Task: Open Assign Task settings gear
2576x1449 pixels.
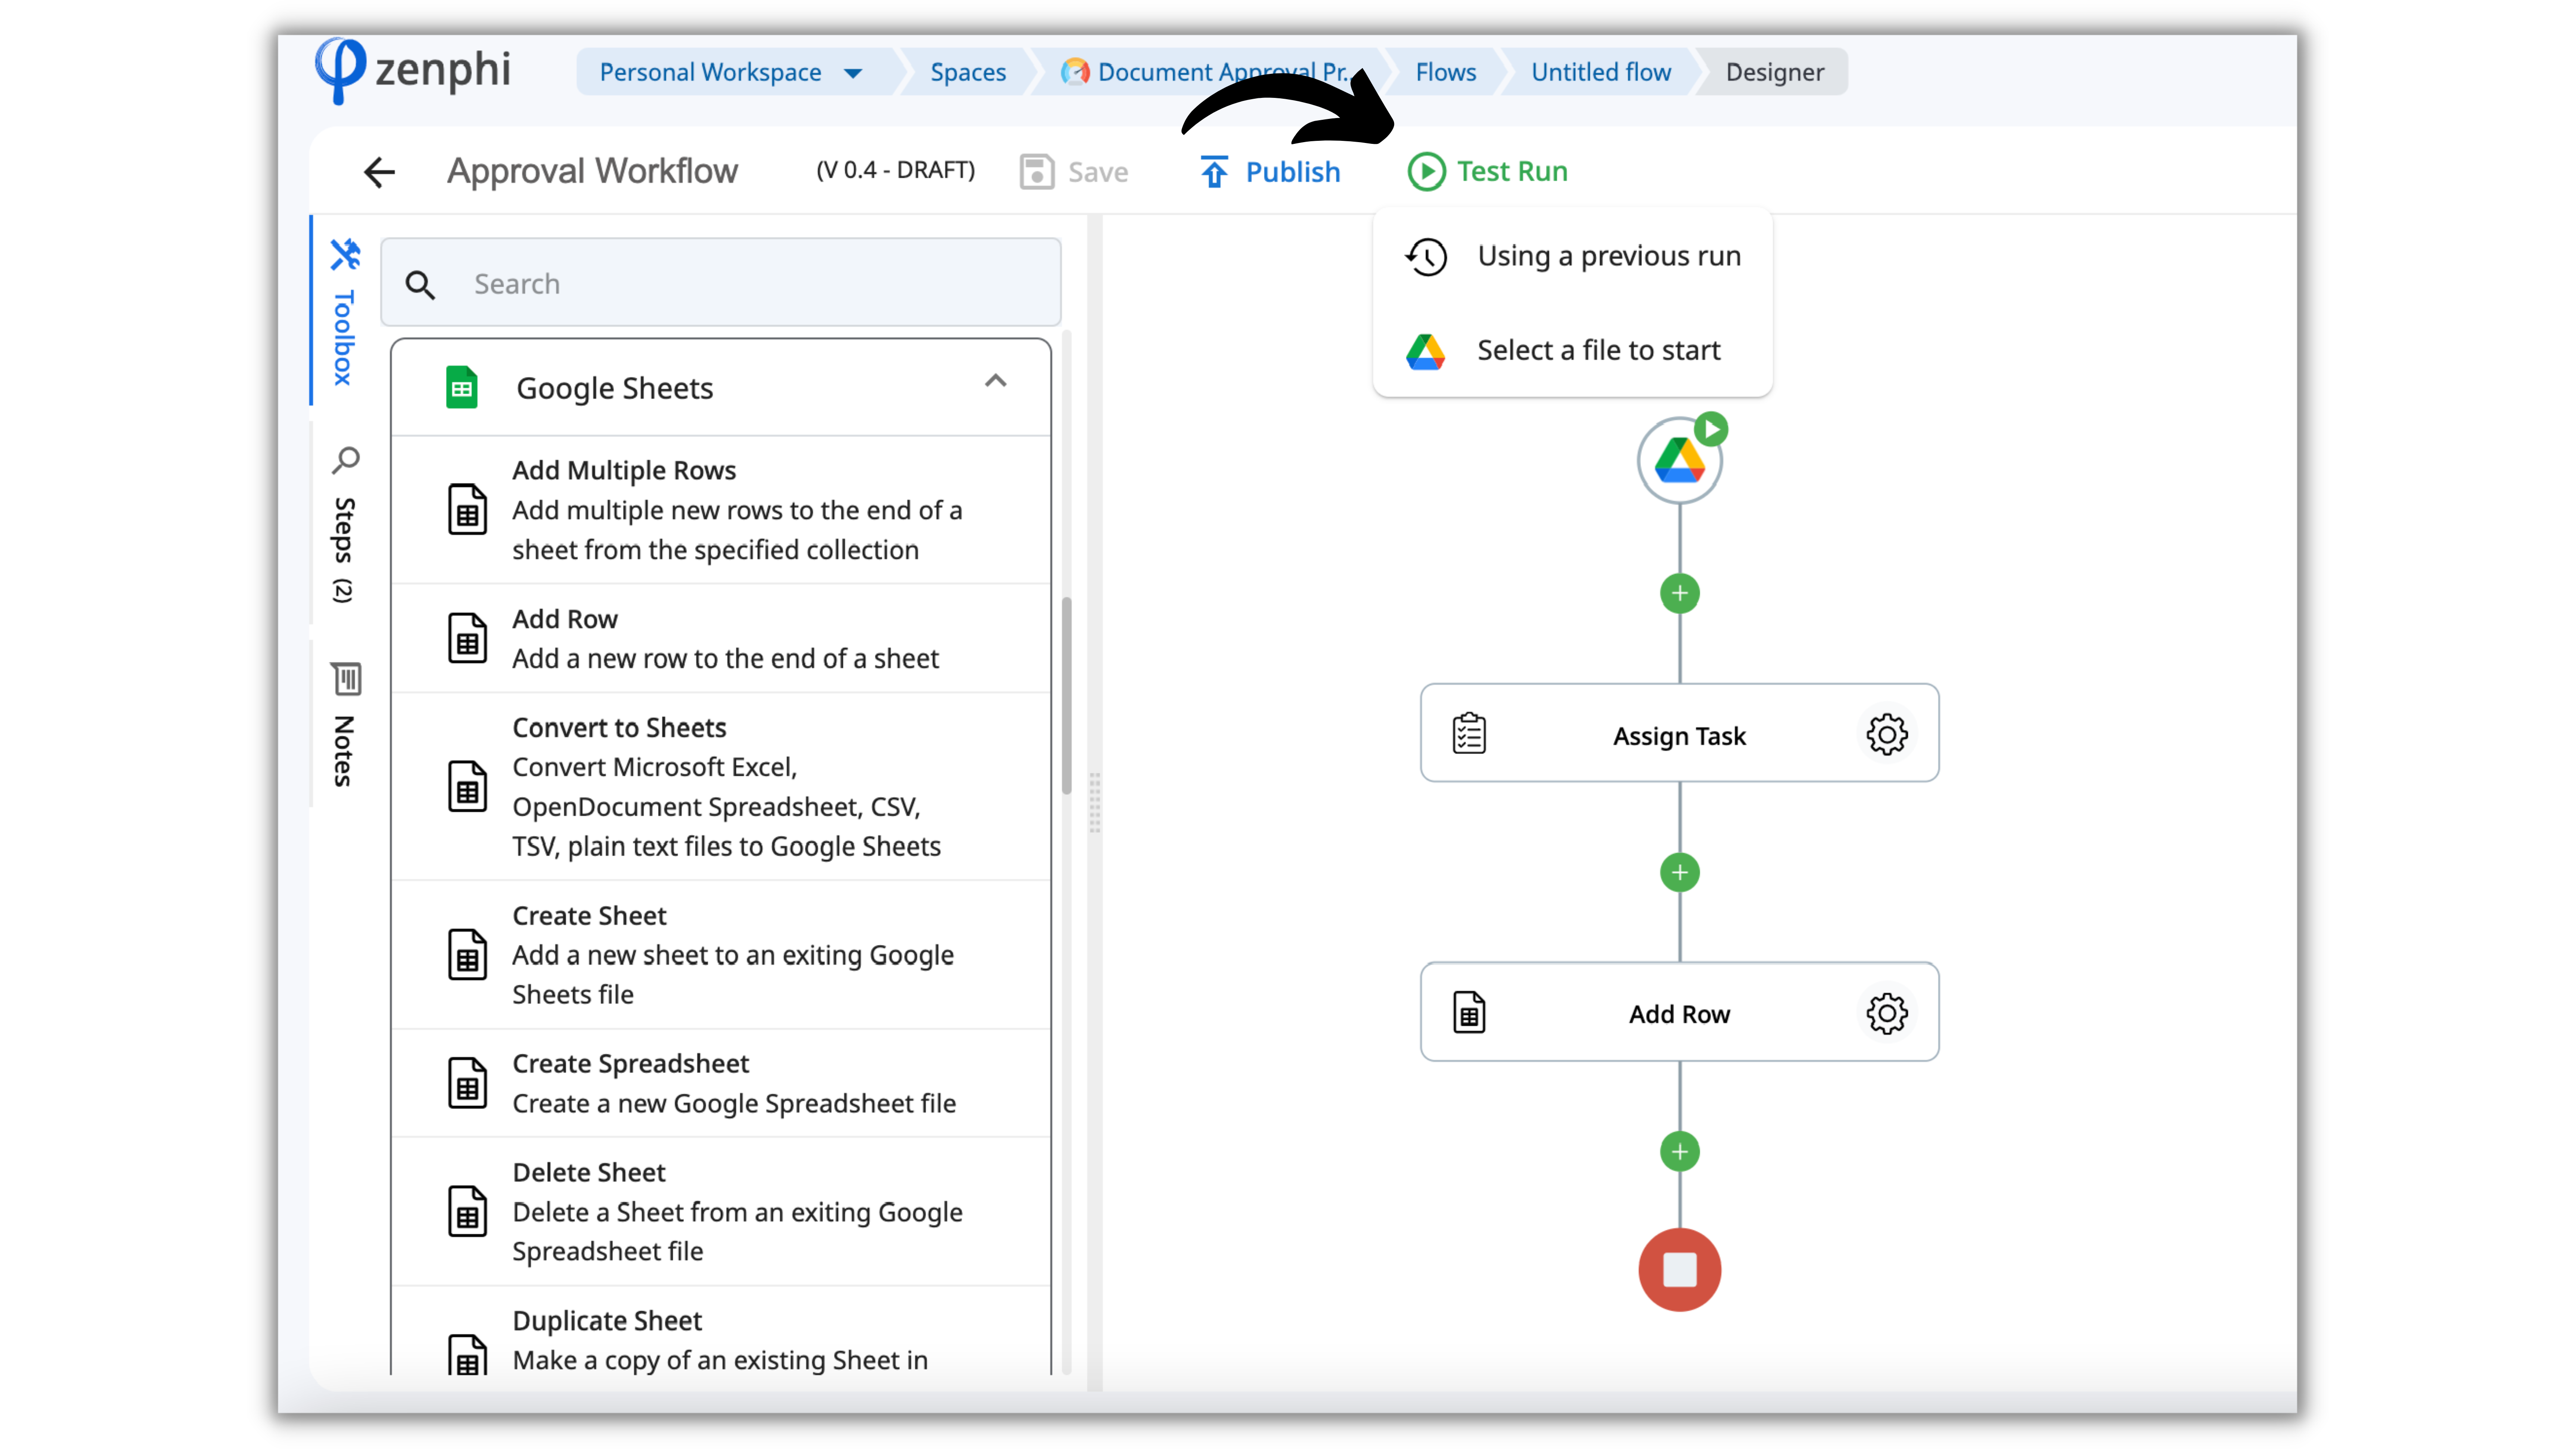Action: click(x=1886, y=735)
